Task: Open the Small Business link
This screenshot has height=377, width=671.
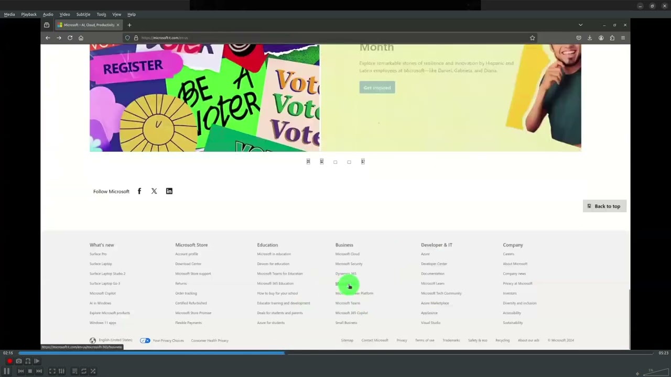Action: tap(347, 323)
